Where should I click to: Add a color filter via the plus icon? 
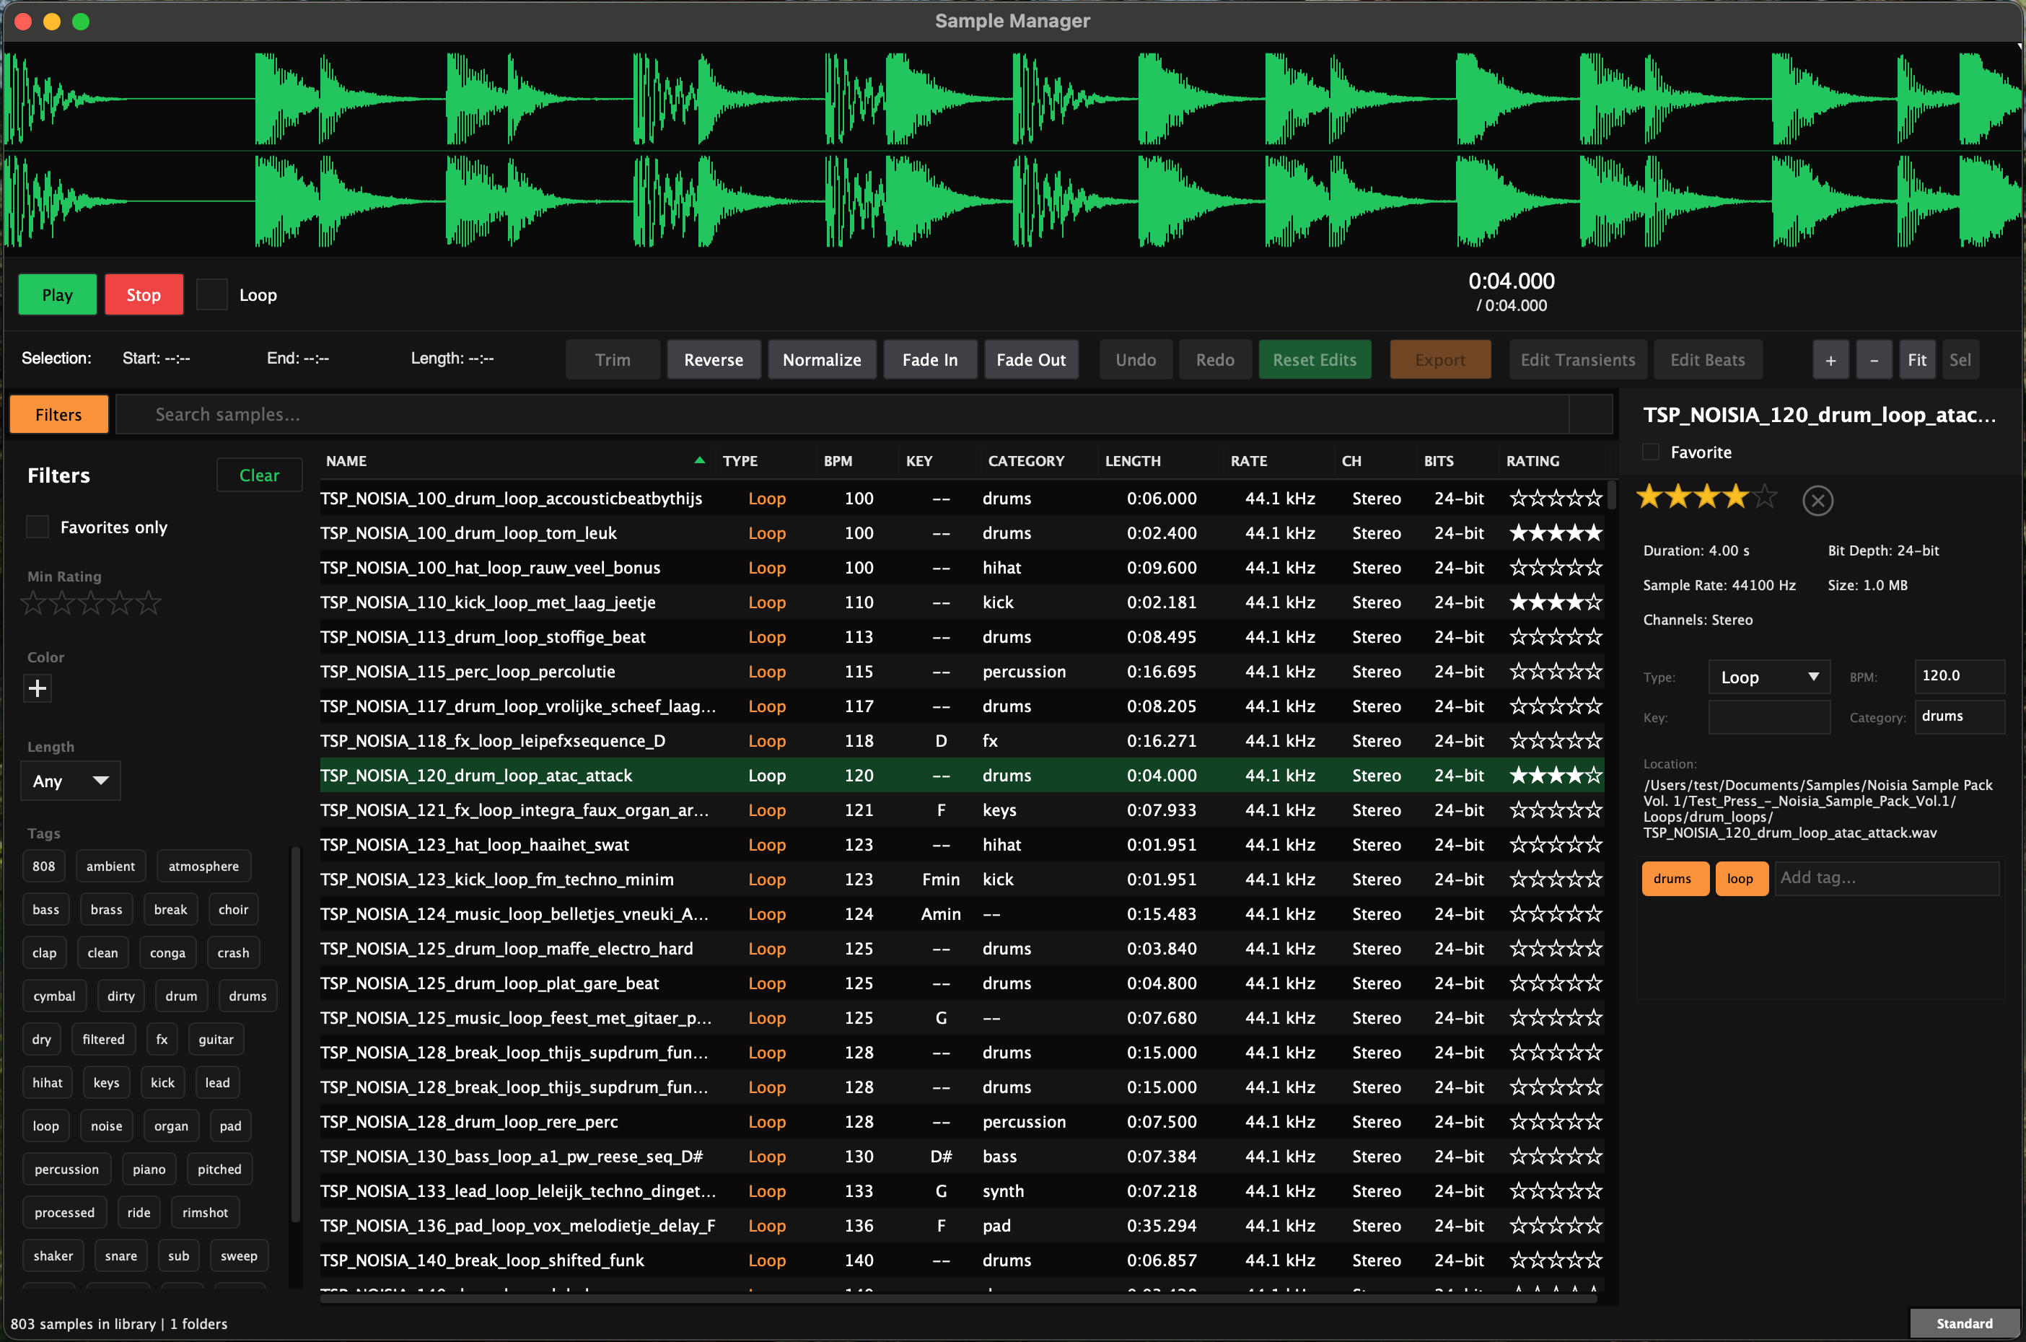click(38, 688)
